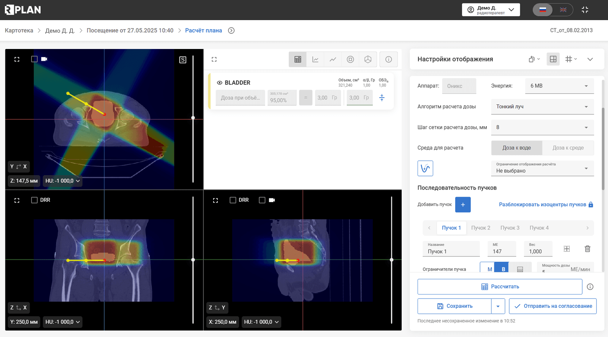Image resolution: width=608 pixels, height=337 pixels.
Task: Switch to Пучок 3 tab
Action: 510,228
